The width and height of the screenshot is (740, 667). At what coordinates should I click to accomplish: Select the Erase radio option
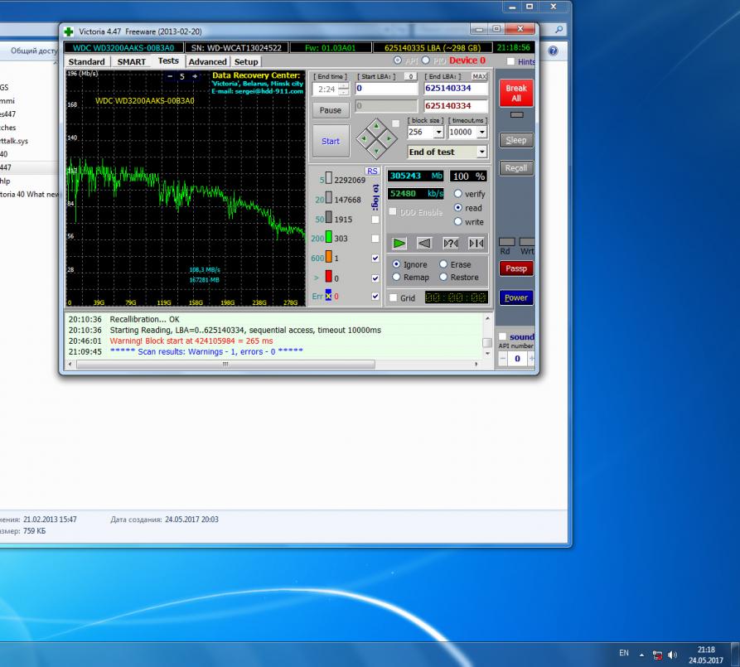coord(443,264)
